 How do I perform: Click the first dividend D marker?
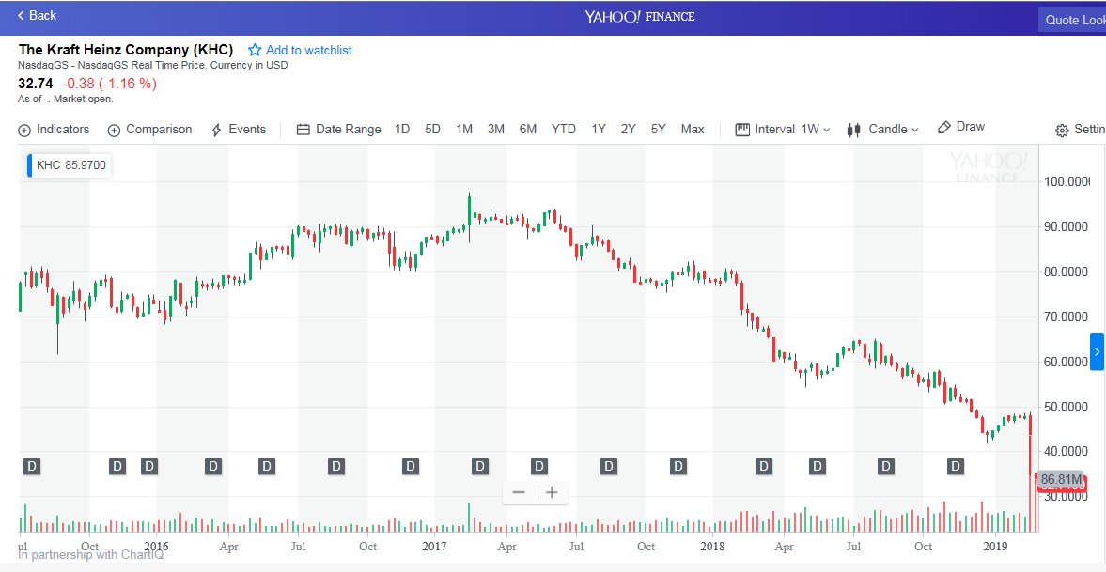[32, 466]
